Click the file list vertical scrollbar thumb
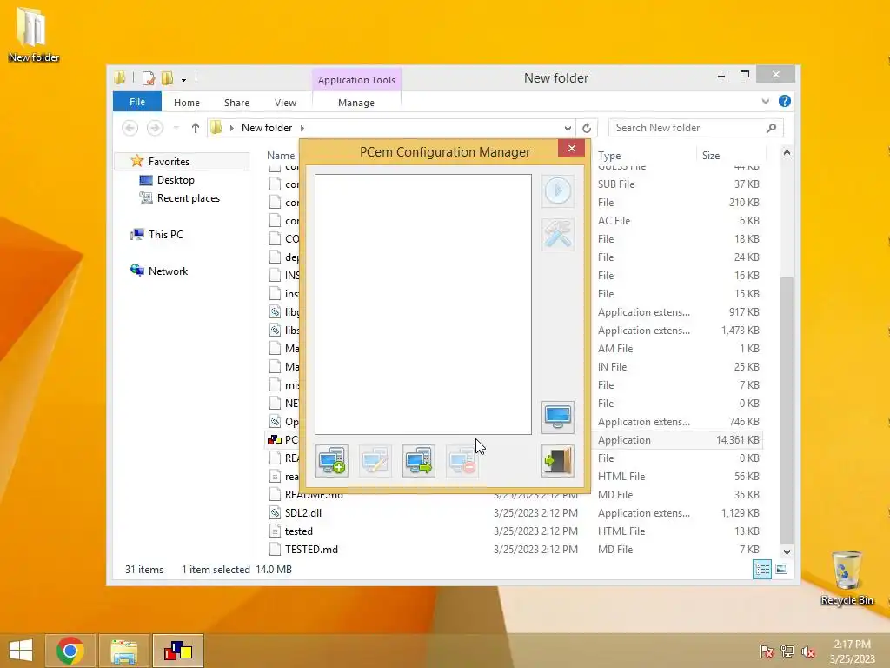This screenshot has height=668, width=890. pos(787,411)
